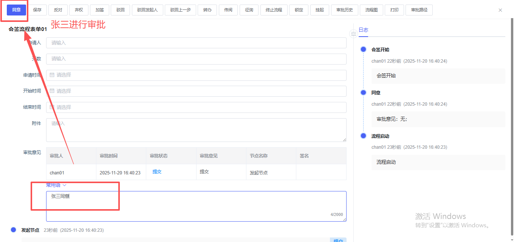The height and width of the screenshot is (242, 514).
Task: Focus the approval comment textarea with 张三同意
Action: (196, 206)
